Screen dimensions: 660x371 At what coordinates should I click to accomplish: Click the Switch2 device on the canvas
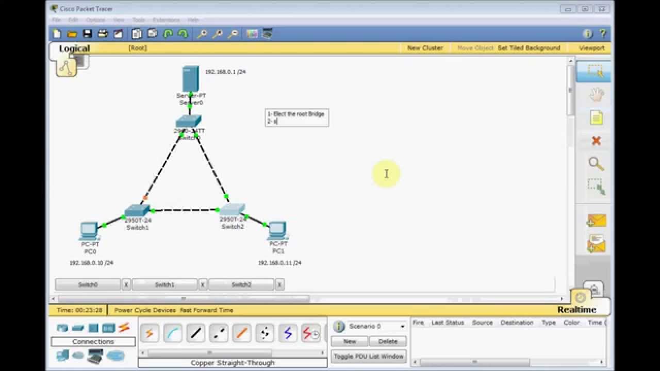(x=232, y=210)
